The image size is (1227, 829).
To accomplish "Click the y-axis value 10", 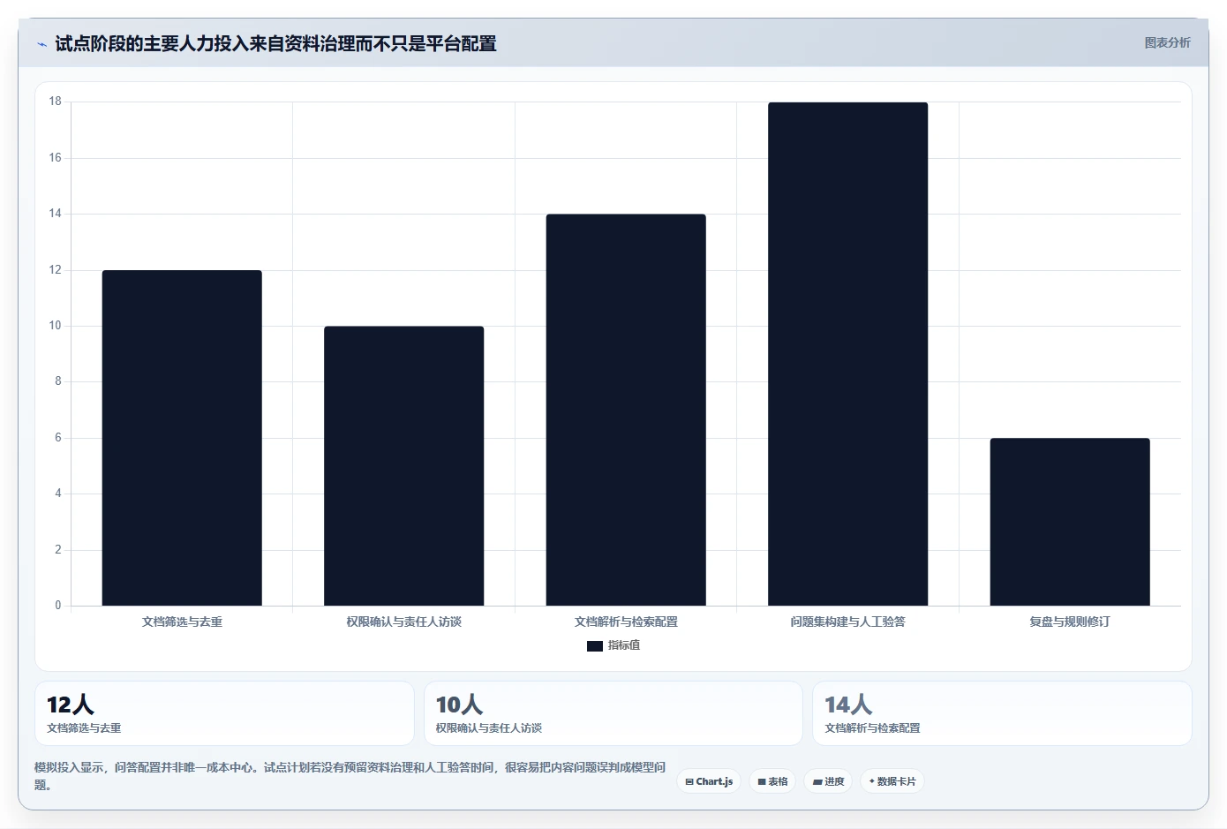I will 56,326.
